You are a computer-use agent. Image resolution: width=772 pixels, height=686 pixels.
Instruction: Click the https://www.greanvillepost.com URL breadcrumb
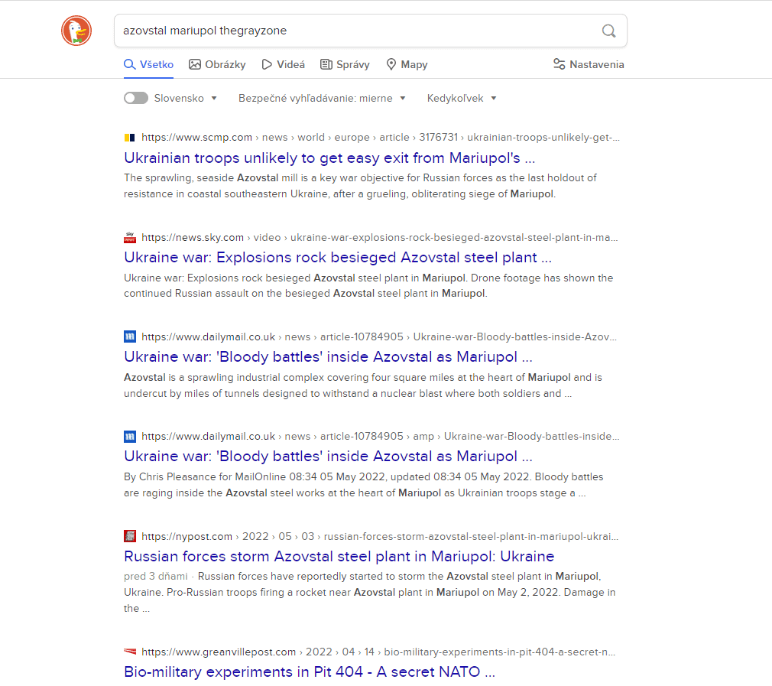378,652
